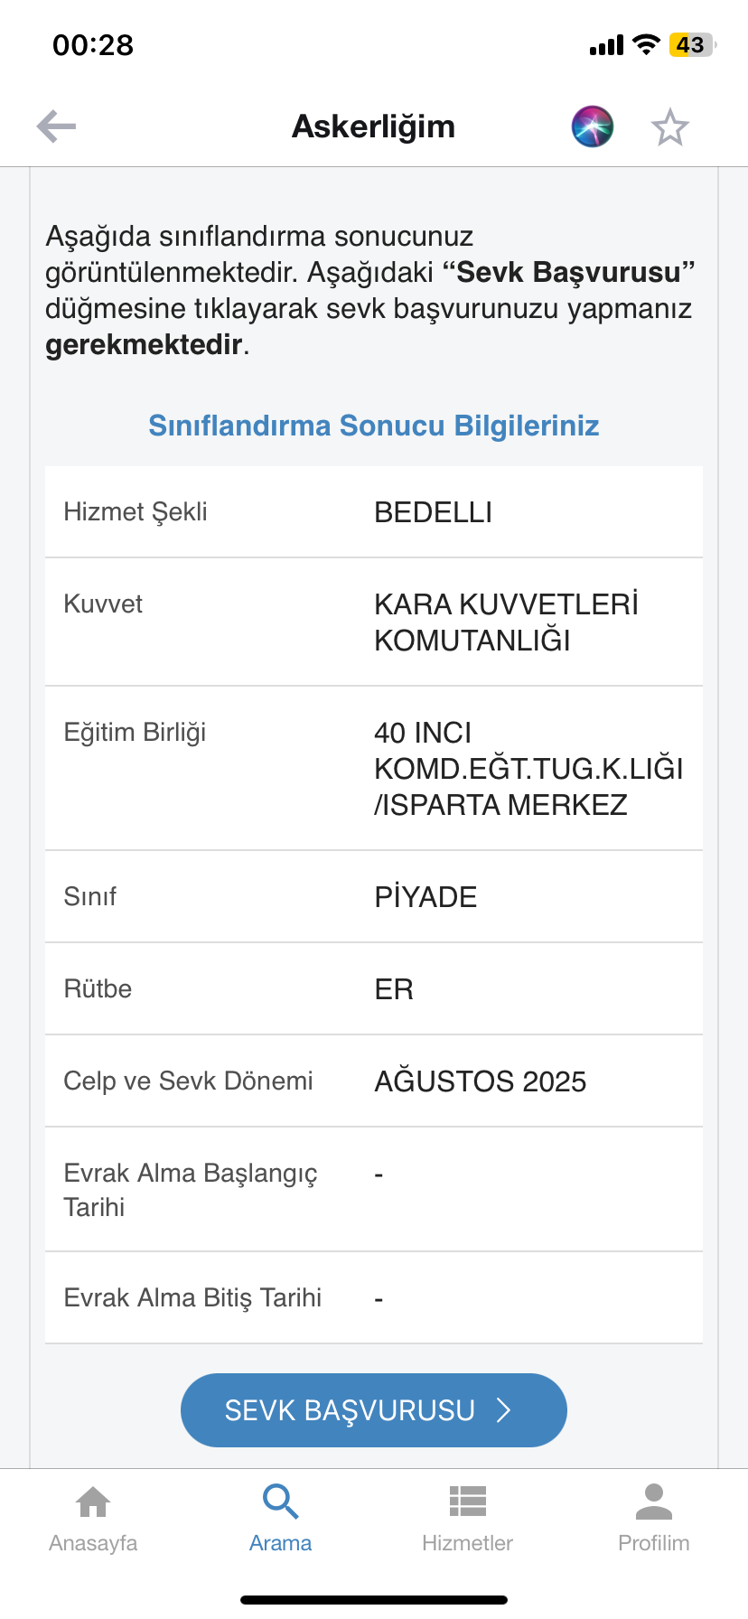Tap the Askerliğim page title
The width and height of the screenshot is (748, 1619).
pyautogui.click(x=374, y=126)
